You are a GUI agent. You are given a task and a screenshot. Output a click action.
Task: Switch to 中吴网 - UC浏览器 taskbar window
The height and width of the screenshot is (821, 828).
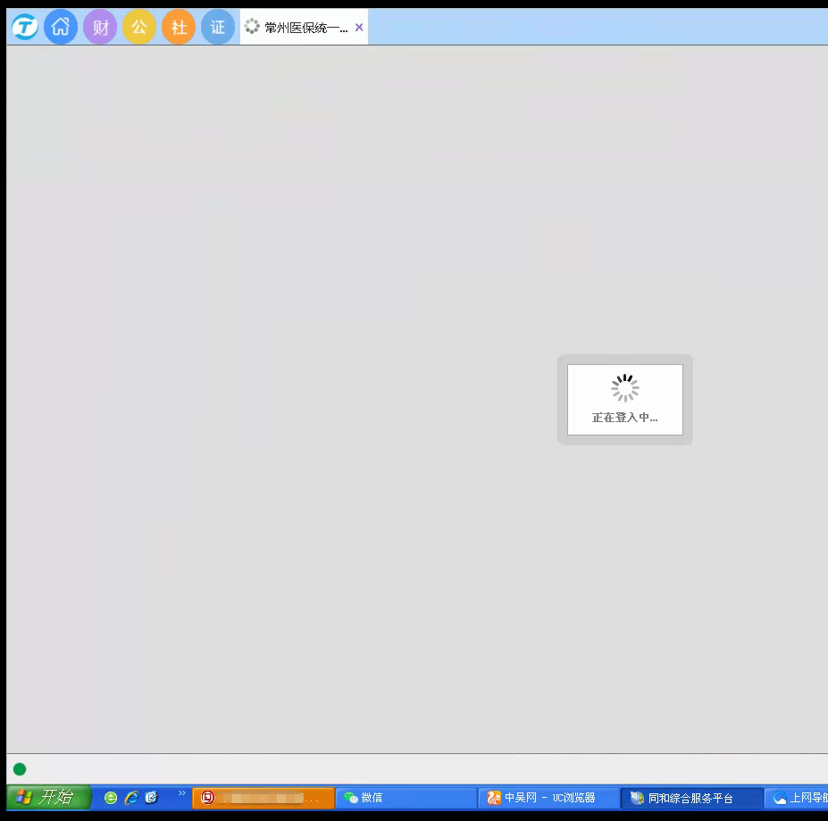[x=549, y=798]
